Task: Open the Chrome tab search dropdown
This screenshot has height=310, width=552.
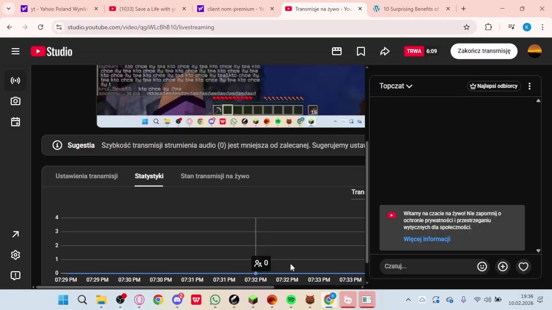Action: [8, 9]
